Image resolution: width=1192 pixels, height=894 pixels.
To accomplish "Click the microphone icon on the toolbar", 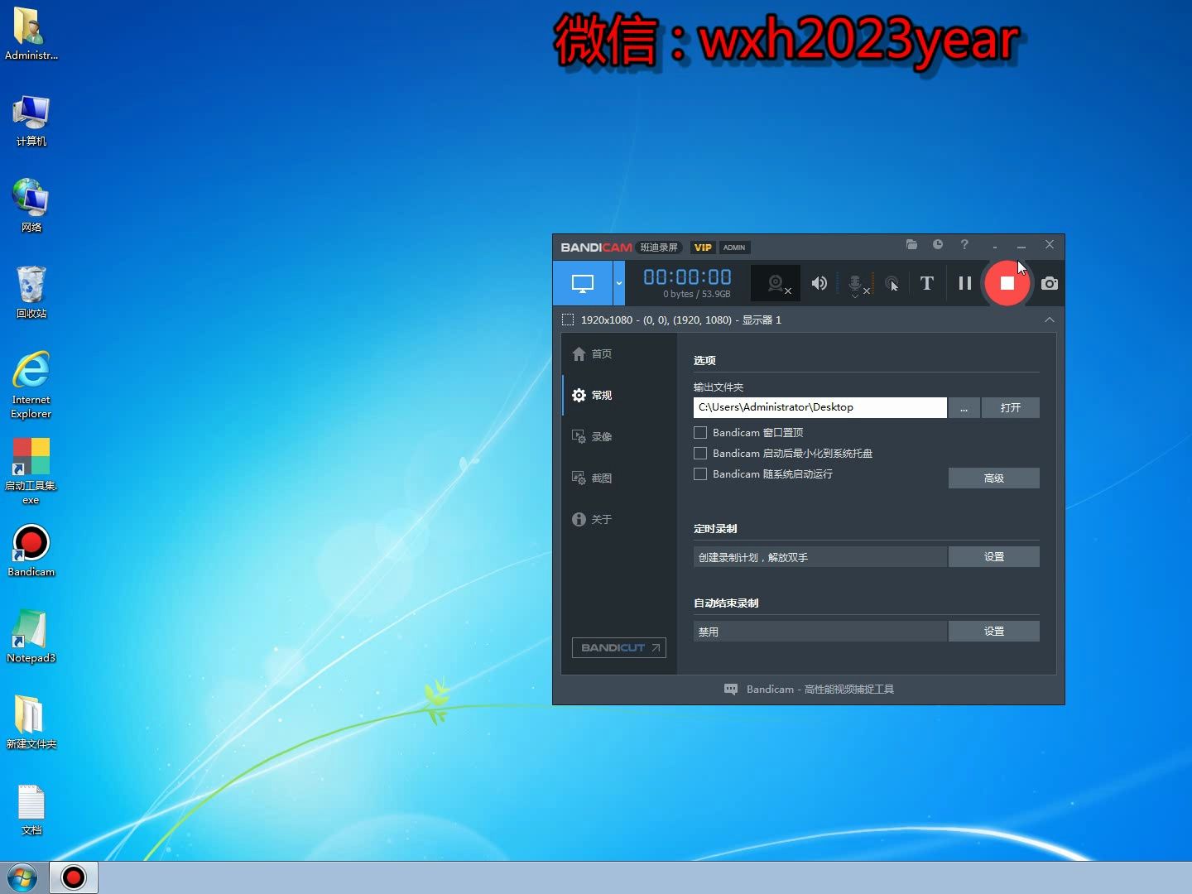I will (x=855, y=281).
